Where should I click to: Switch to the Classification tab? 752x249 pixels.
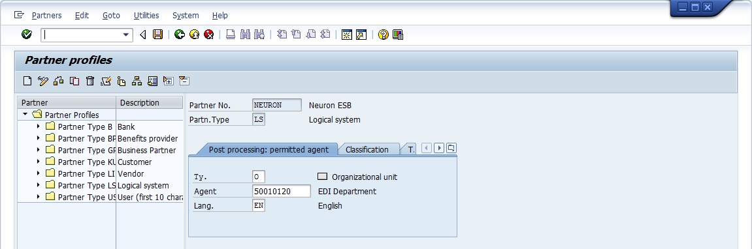coord(367,149)
